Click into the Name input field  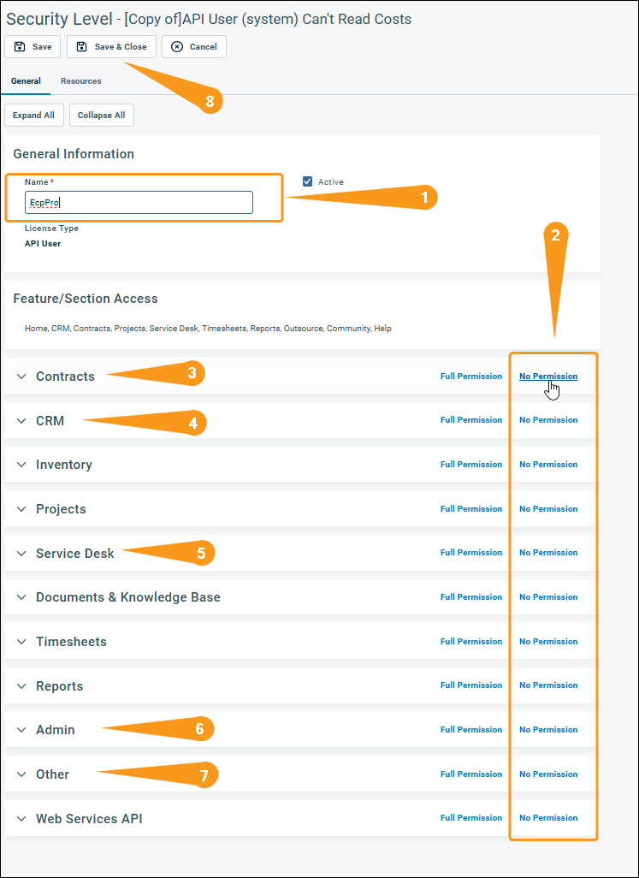coord(139,203)
